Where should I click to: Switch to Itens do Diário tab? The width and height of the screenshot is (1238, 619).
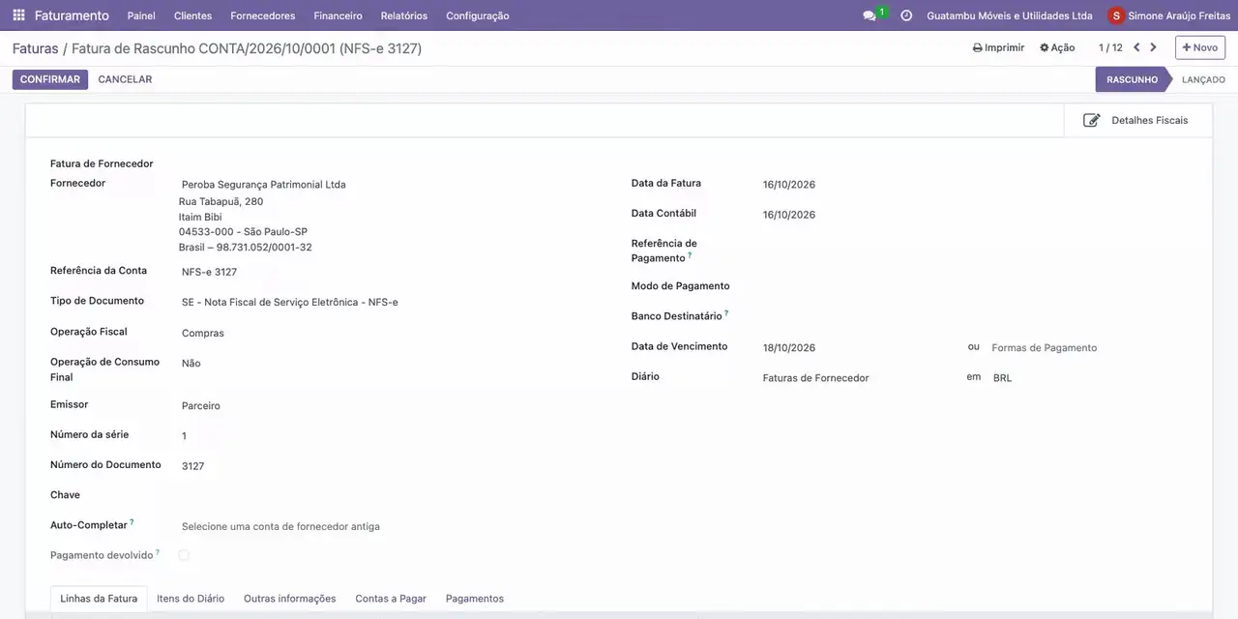point(191,599)
